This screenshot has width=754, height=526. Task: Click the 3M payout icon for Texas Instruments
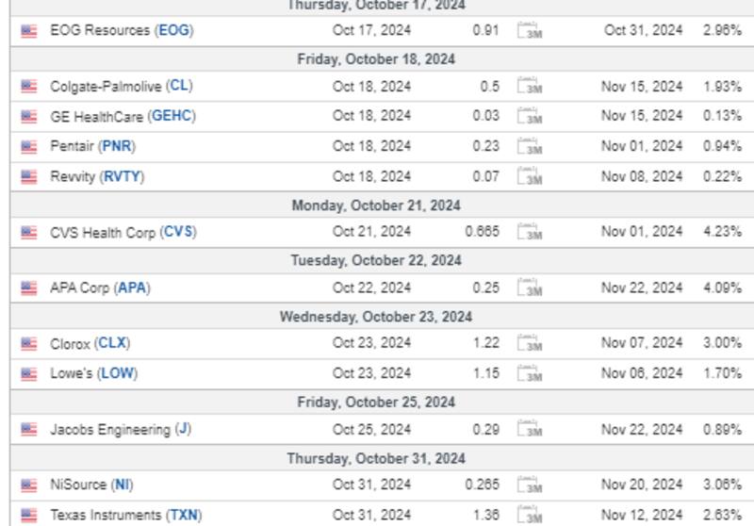pos(531,516)
